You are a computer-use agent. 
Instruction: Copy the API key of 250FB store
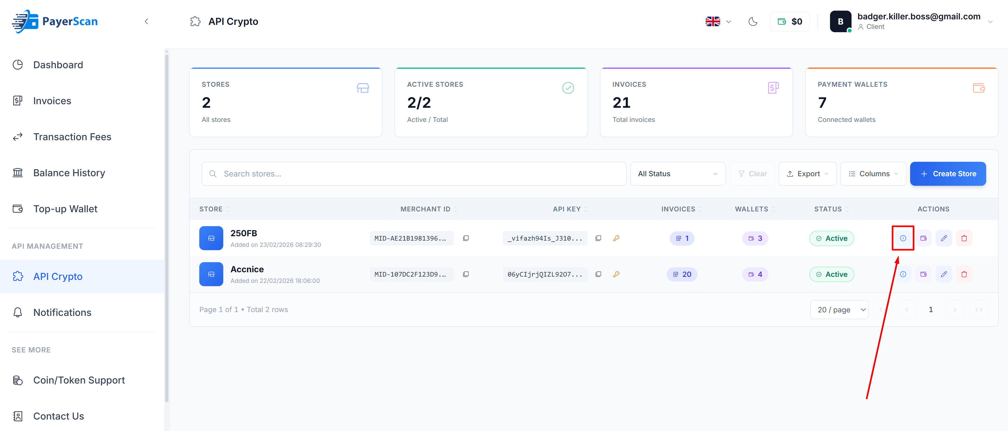click(x=598, y=238)
